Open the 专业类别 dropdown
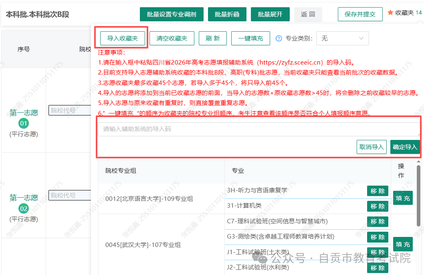424x275 pixels. coord(342,38)
